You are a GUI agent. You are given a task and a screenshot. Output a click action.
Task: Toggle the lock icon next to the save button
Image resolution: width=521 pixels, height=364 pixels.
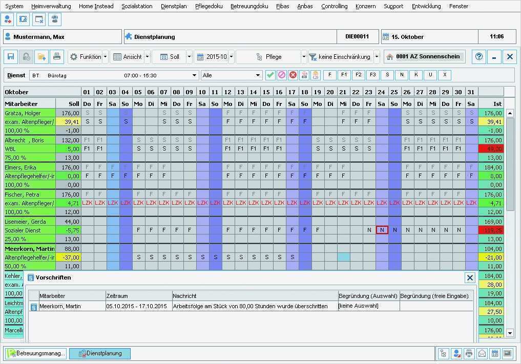coord(26,56)
